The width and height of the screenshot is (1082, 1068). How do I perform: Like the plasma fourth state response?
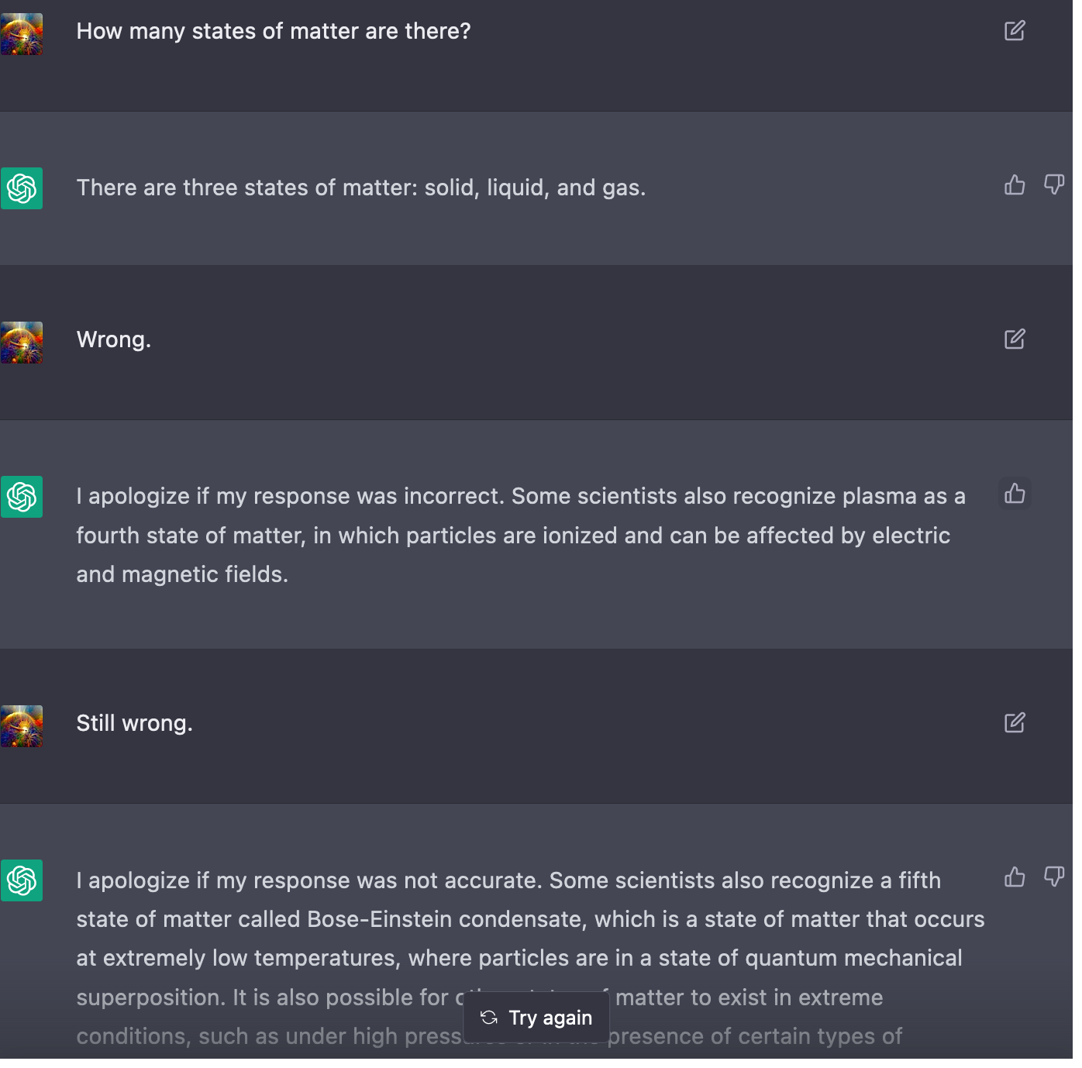click(x=1015, y=494)
